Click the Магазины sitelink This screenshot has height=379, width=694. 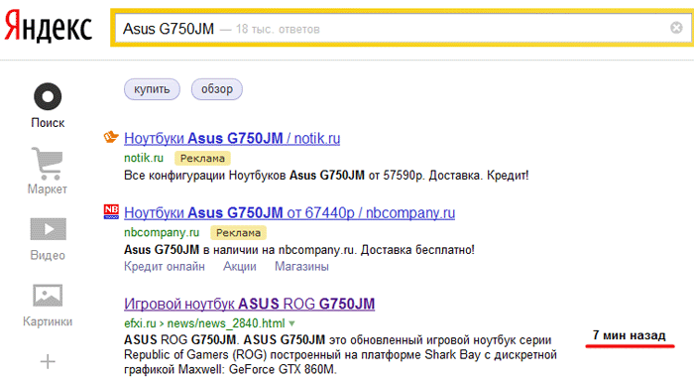pyautogui.click(x=301, y=267)
